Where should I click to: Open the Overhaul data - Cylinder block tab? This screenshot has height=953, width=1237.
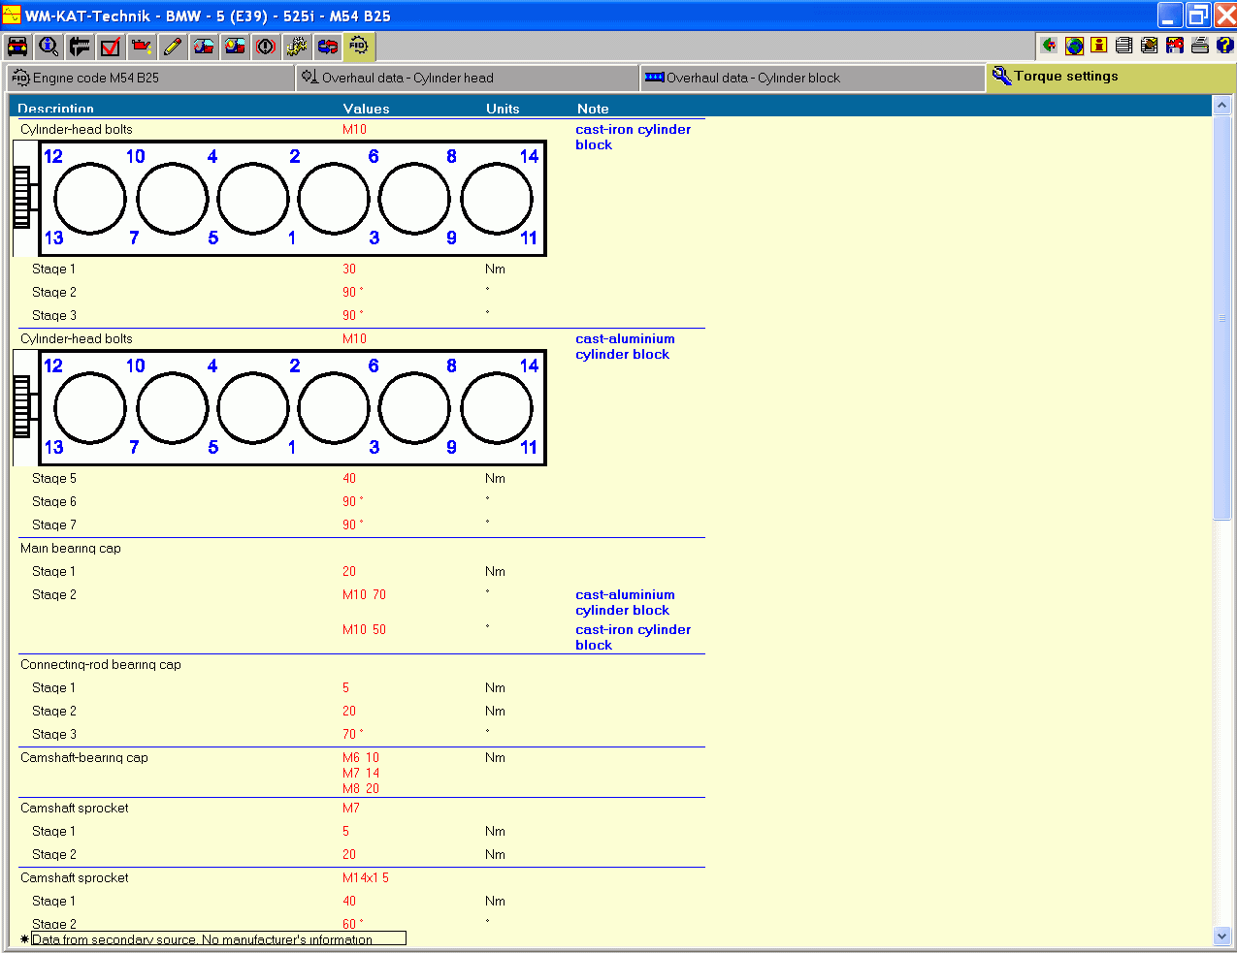(x=813, y=79)
